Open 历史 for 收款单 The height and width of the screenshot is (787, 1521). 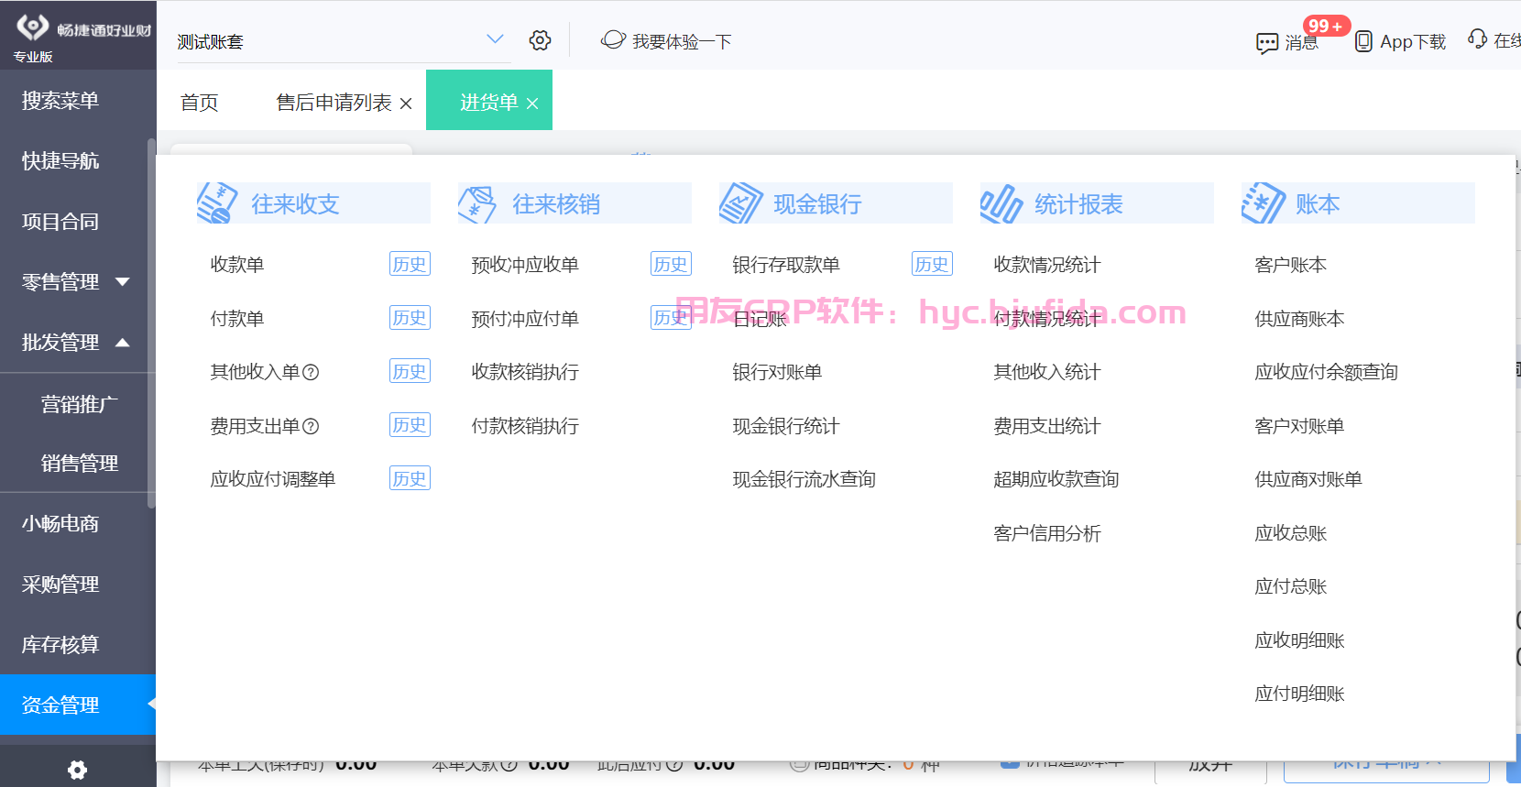410,264
